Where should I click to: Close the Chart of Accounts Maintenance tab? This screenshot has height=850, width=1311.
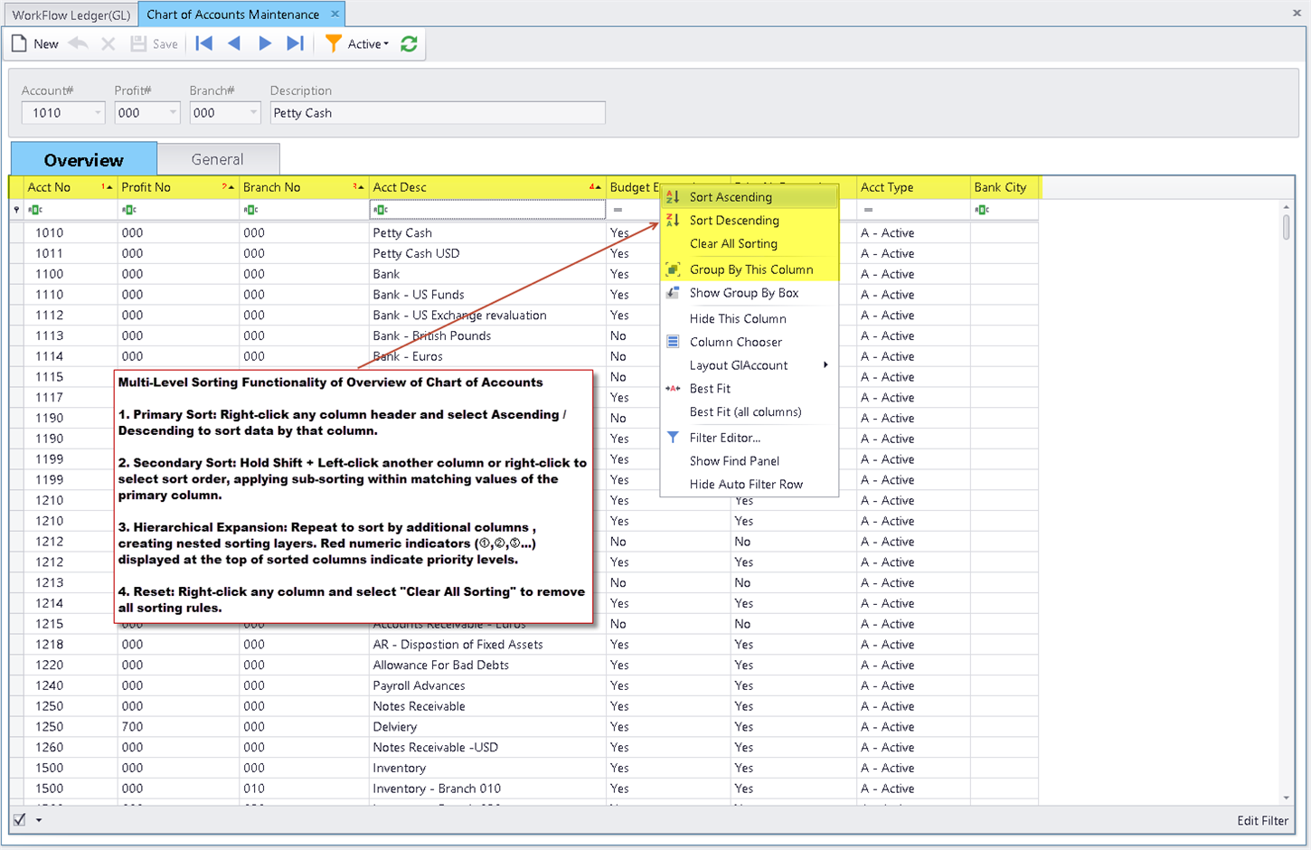(335, 14)
